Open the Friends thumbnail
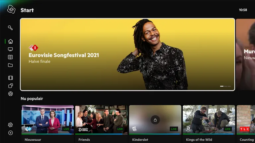Image resolution: width=255 pixels, height=143 pixels. click(x=101, y=120)
